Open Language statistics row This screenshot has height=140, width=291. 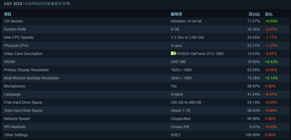[x=13, y=94]
